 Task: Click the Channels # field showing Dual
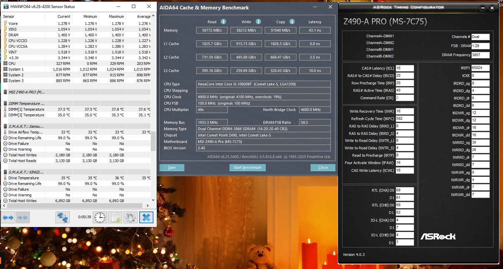[480, 37]
